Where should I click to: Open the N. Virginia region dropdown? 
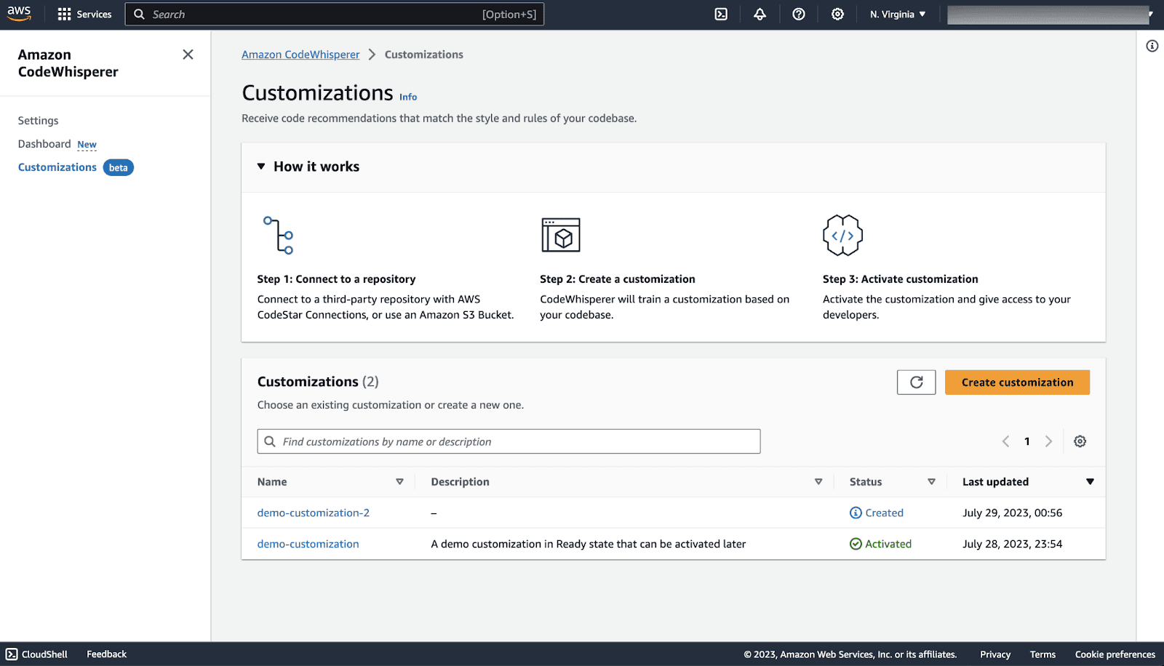pyautogui.click(x=898, y=15)
